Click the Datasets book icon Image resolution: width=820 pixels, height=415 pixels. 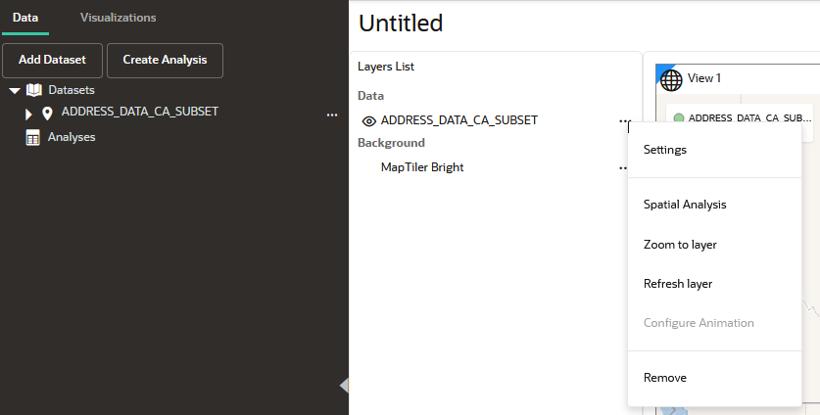[x=34, y=90]
